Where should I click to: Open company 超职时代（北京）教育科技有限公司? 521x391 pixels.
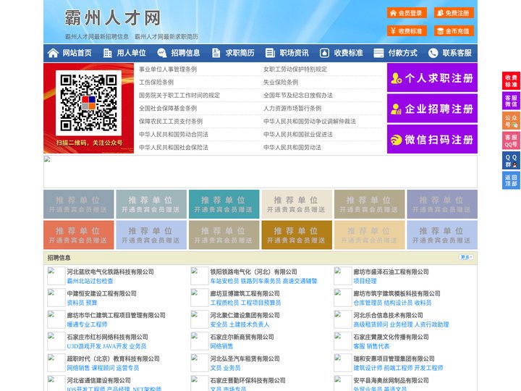coord(114,358)
